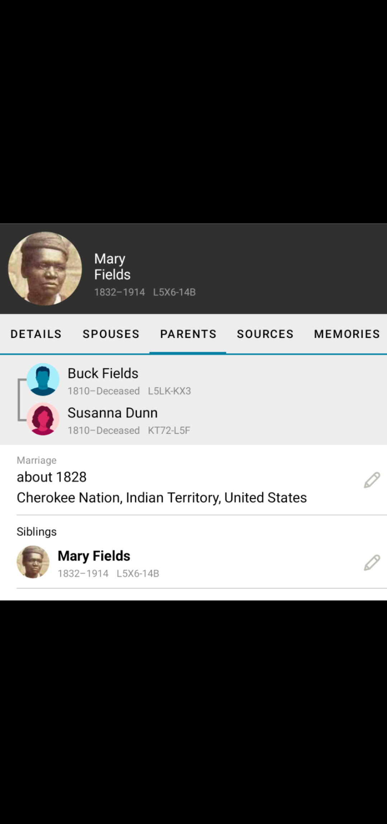This screenshot has height=824, width=387.
Task: Tap Buck Fields' ID L5LK-KX3
Action: pyautogui.click(x=169, y=391)
